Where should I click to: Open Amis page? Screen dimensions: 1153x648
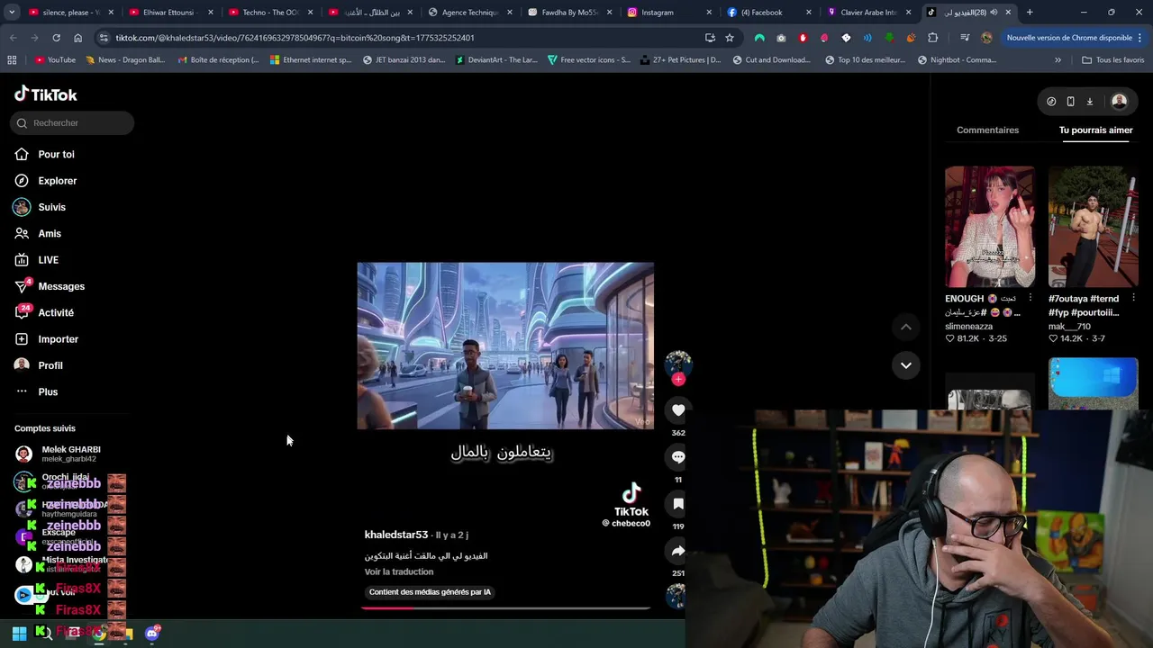click(50, 233)
